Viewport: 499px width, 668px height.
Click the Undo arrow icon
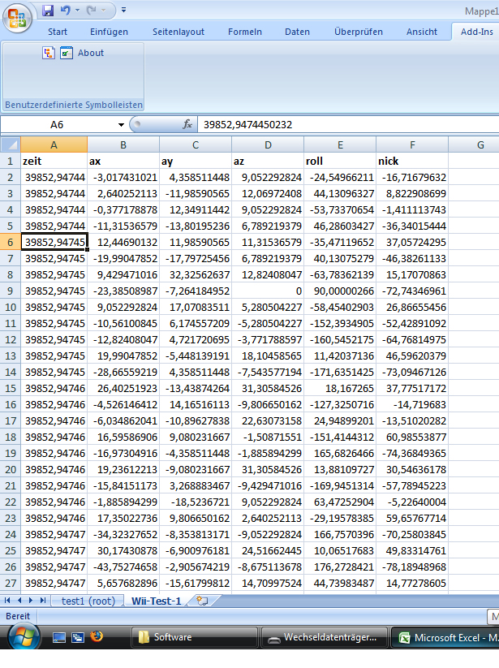(66, 11)
